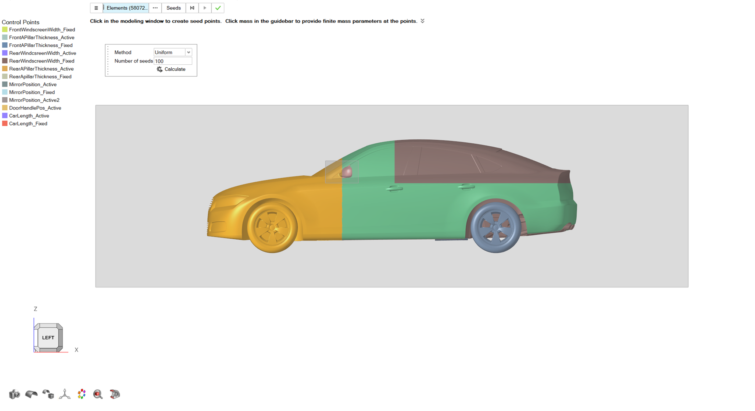The image size is (755, 411).
Task: Click the curved surface display icon
Action: tap(31, 394)
